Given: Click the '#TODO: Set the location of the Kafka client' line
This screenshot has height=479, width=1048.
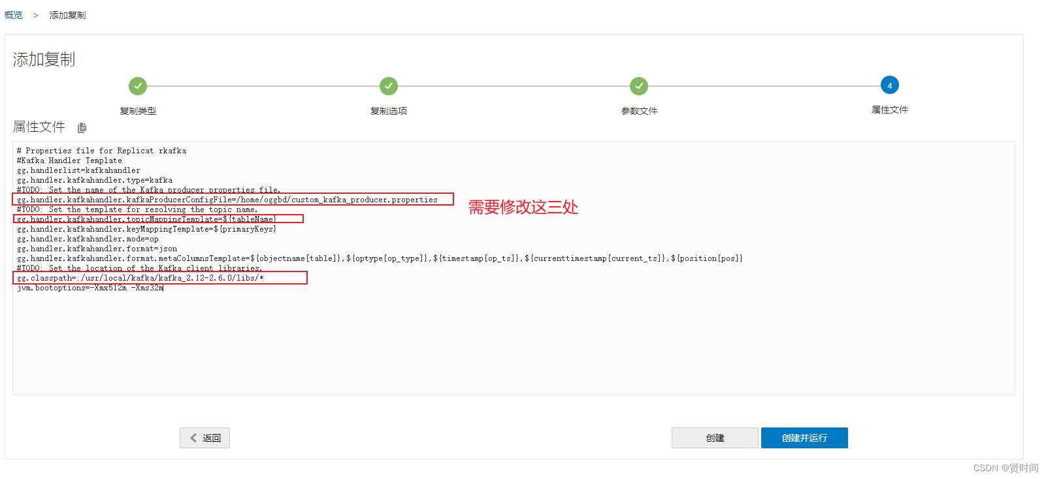Looking at the screenshot, I should [140, 268].
